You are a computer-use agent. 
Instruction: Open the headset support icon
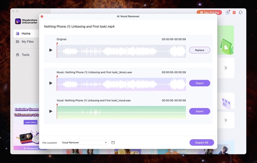(x=241, y=13)
